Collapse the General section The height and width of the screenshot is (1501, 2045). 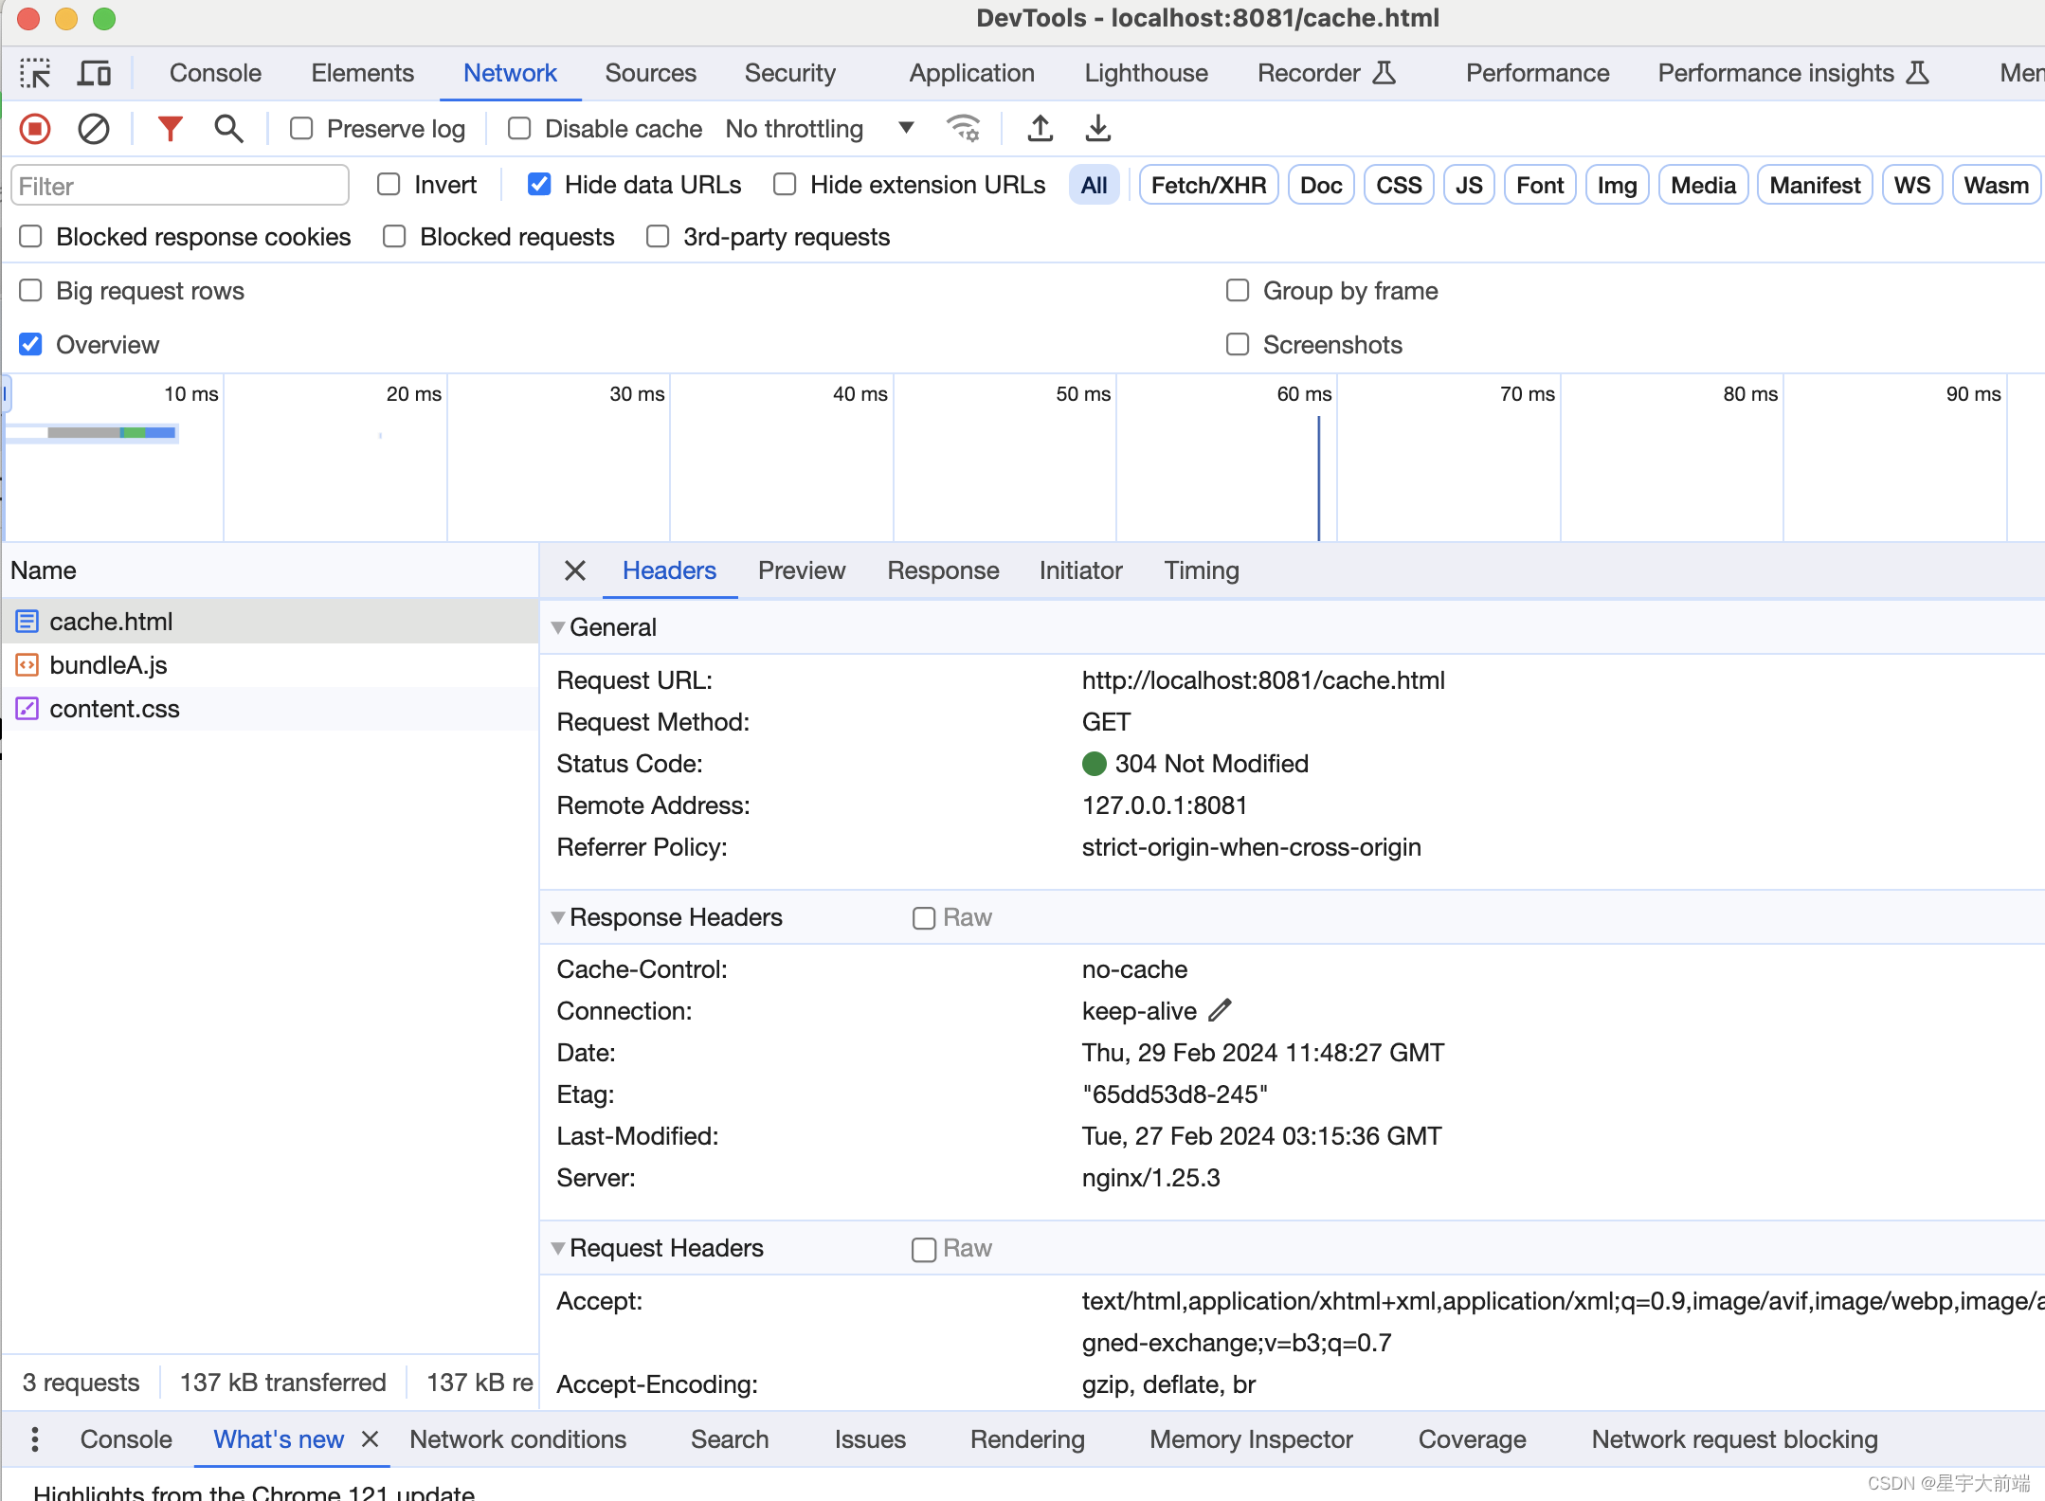click(558, 627)
